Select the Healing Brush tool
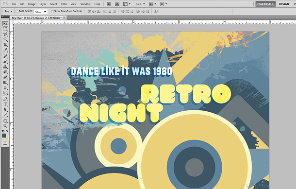Viewport: 296px width, 189px height. coord(5,56)
